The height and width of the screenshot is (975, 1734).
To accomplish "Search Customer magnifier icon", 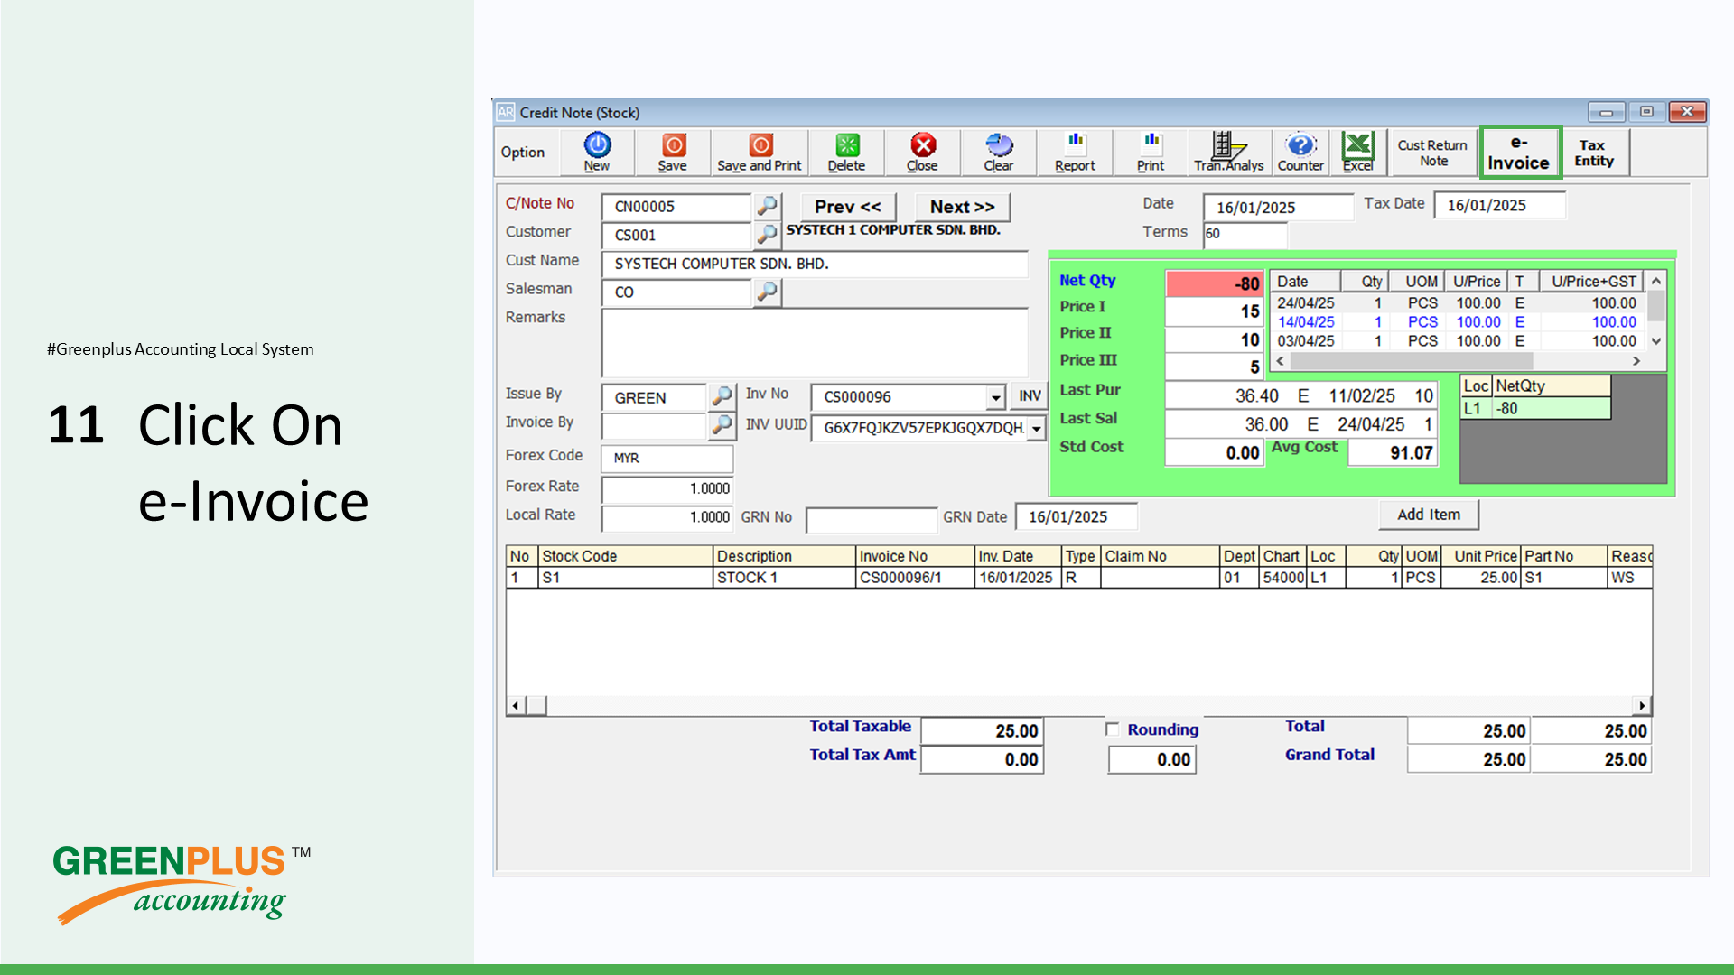I will click(767, 235).
